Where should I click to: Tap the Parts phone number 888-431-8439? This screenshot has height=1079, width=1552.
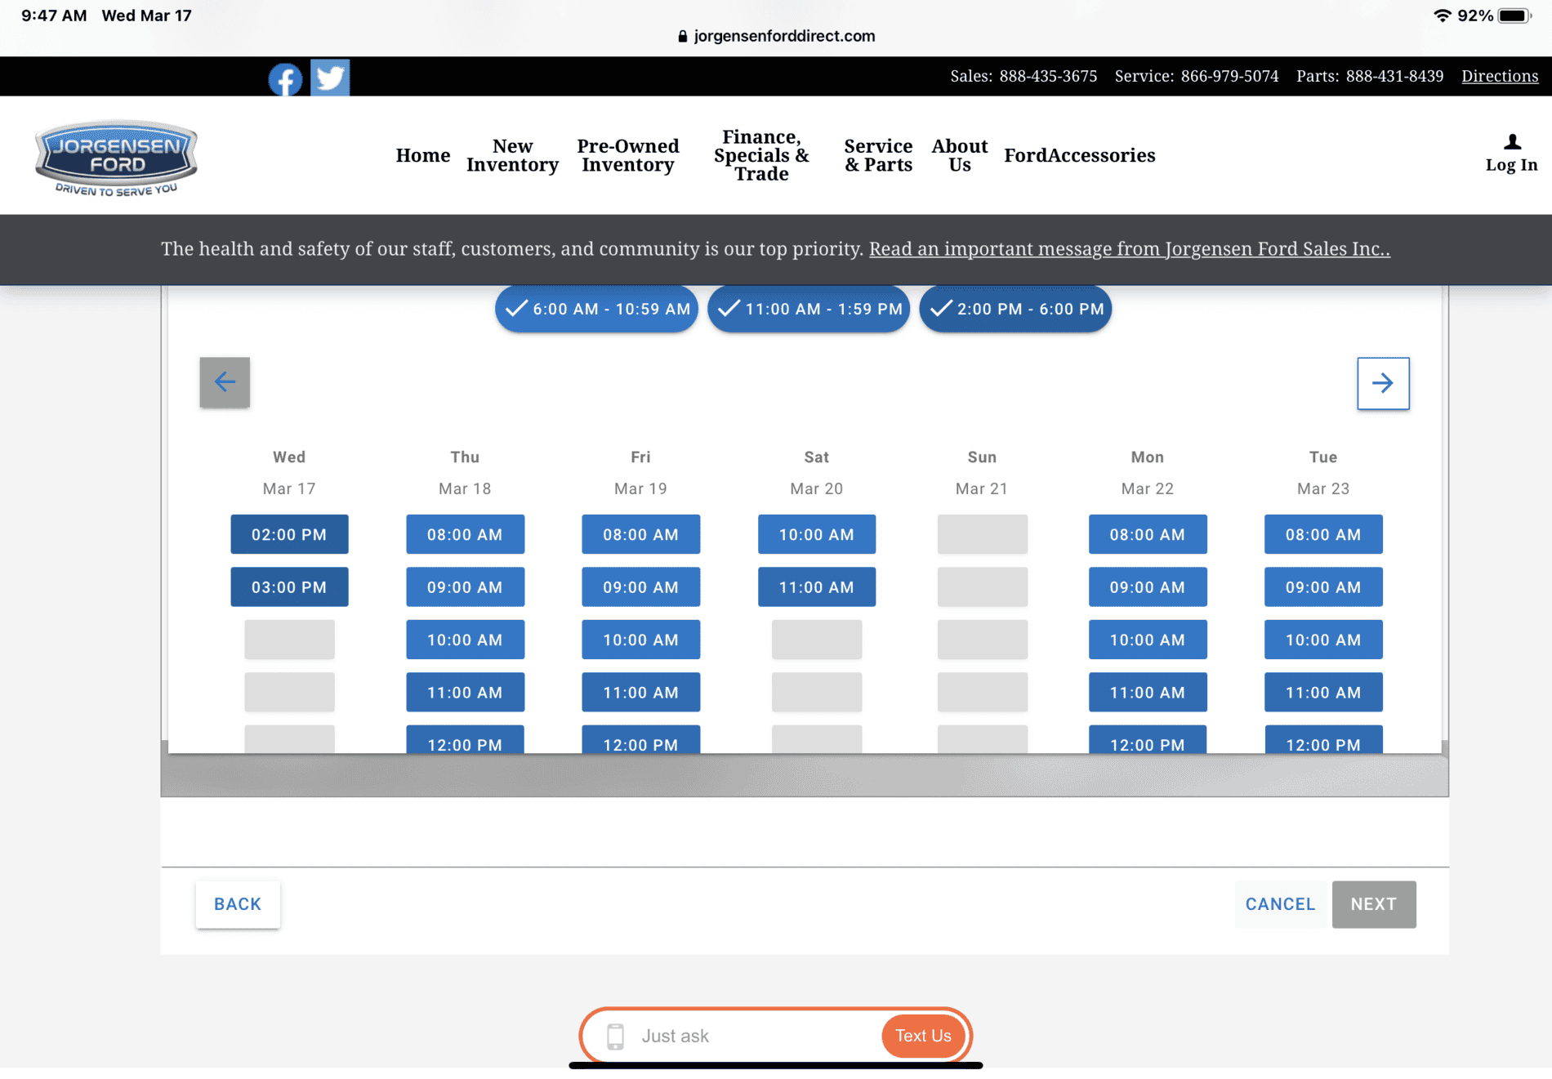click(1394, 76)
